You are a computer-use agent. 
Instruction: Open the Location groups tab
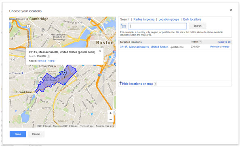point(168,19)
